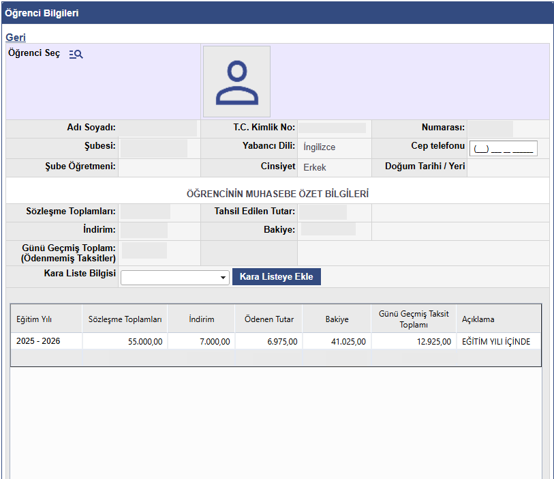The width and height of the screenshot is (554, 479).
Task: Click the Sözleşme Toplamları column header
Action: (x=125, y=319)
